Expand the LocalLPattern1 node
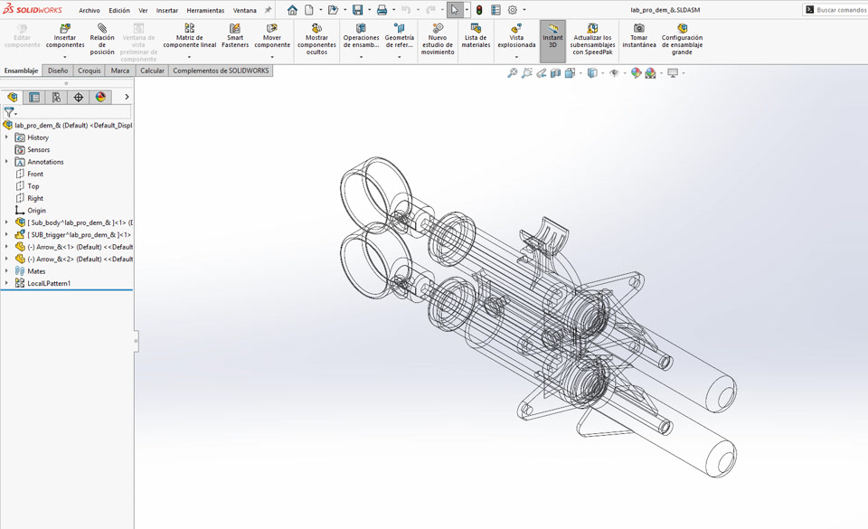The width and height of the screenshot is (868, 529). pyautogui.click(x=6, y=283)
